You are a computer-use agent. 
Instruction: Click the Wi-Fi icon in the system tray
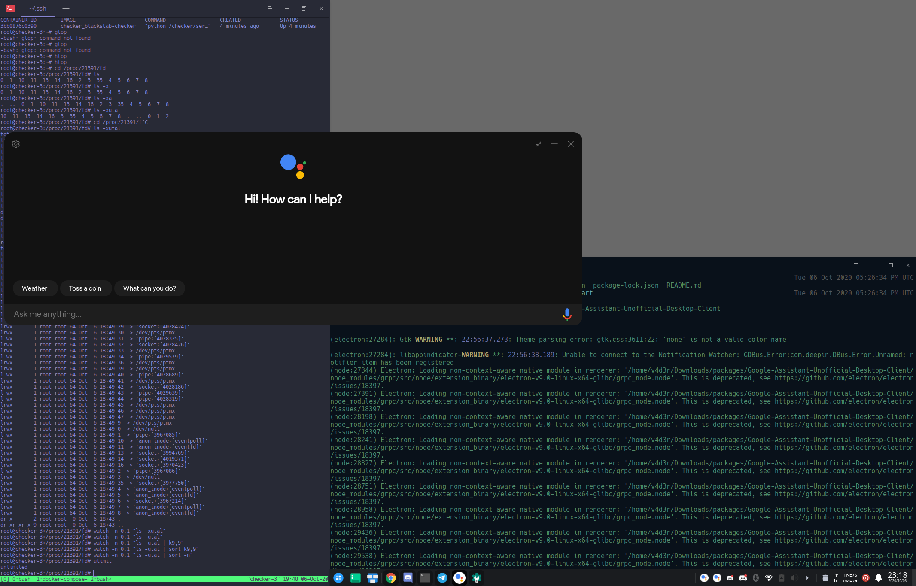pos(769,578)
